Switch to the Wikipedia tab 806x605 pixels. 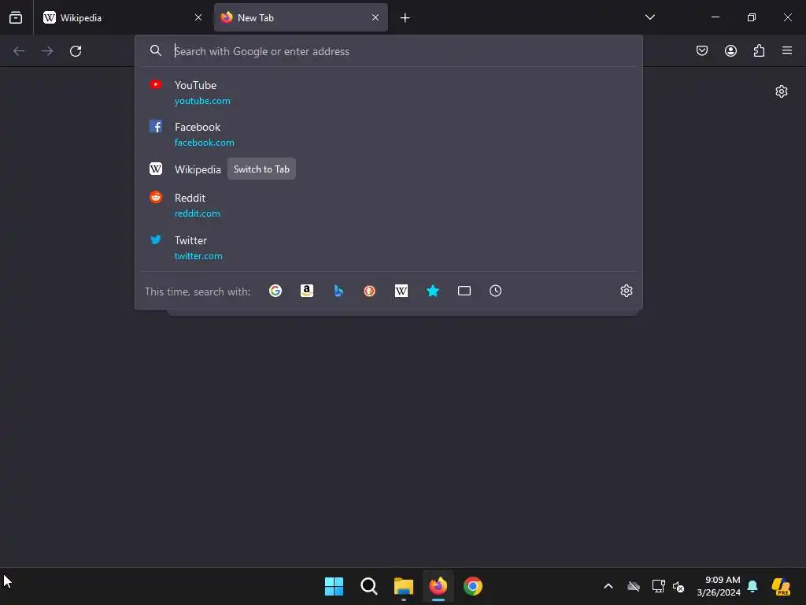pyautogui.click(x=122, y=17)
